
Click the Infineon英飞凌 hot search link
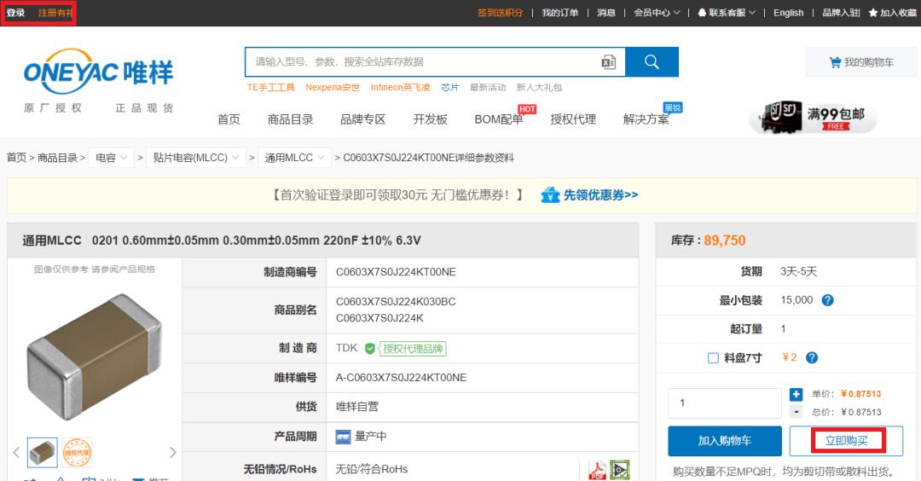click(x=400, y=87)
